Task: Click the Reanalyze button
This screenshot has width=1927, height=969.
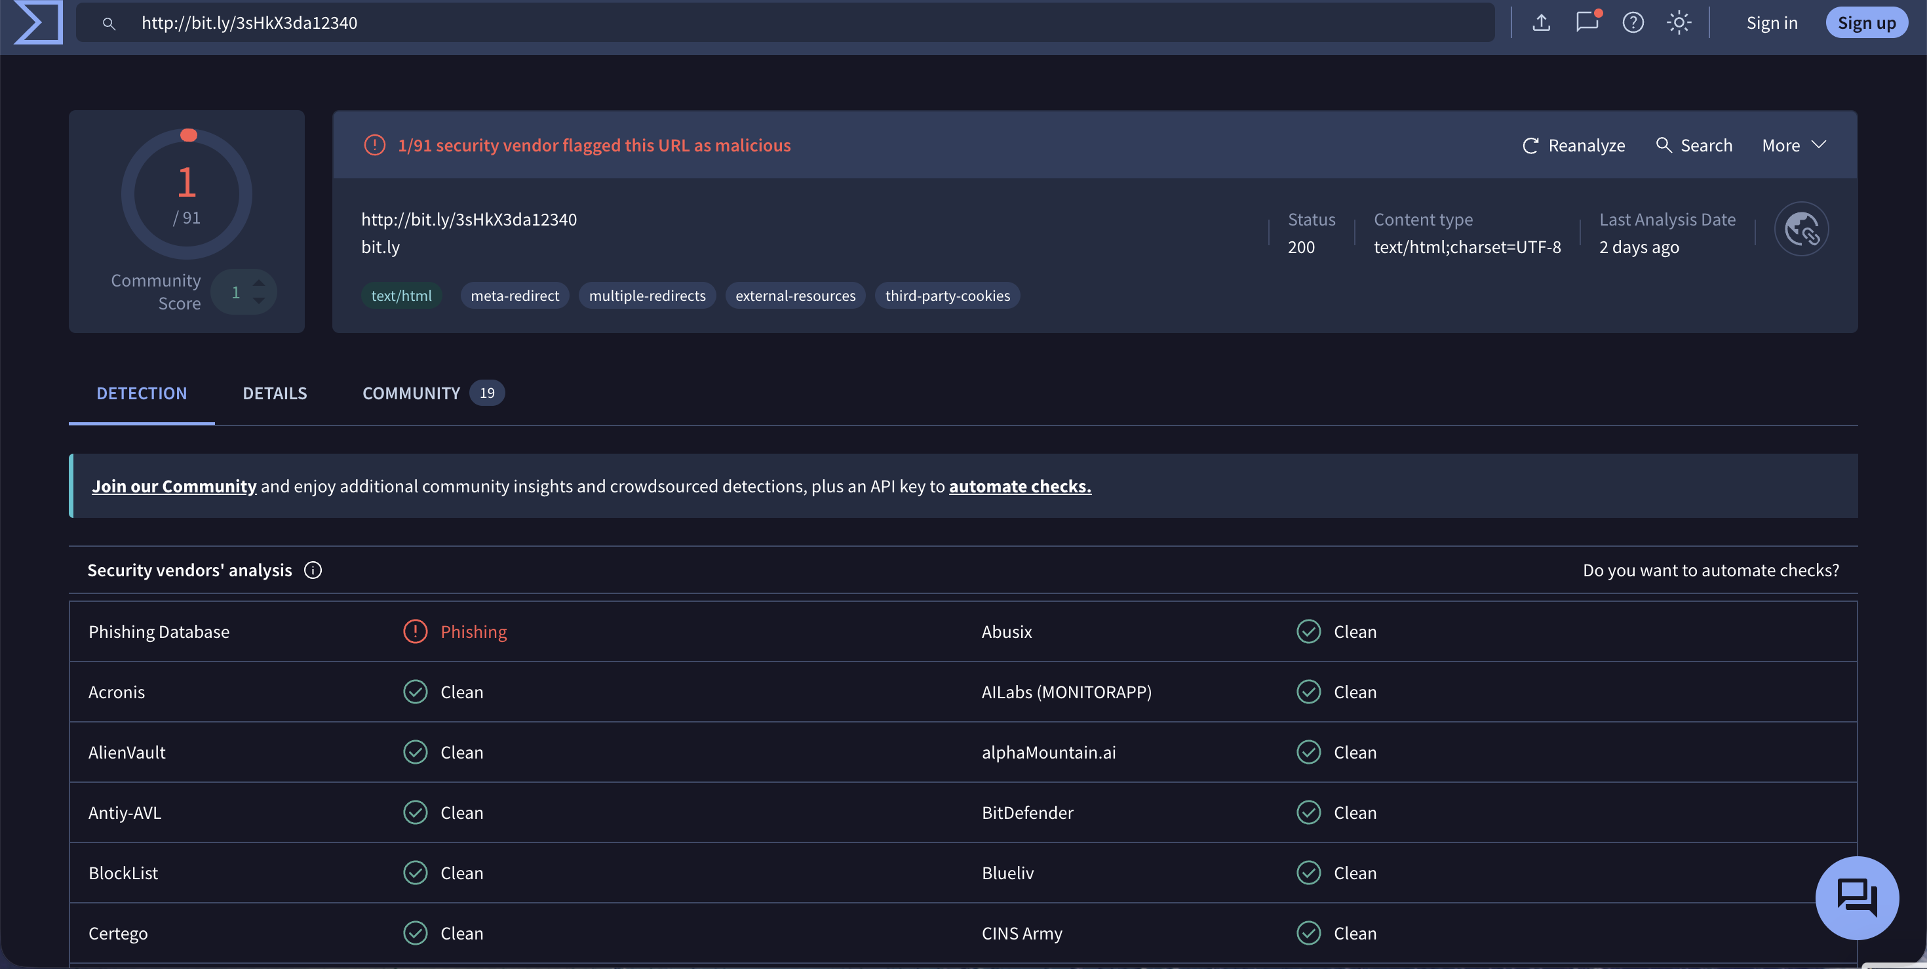Action: [x=1573, y=145]
